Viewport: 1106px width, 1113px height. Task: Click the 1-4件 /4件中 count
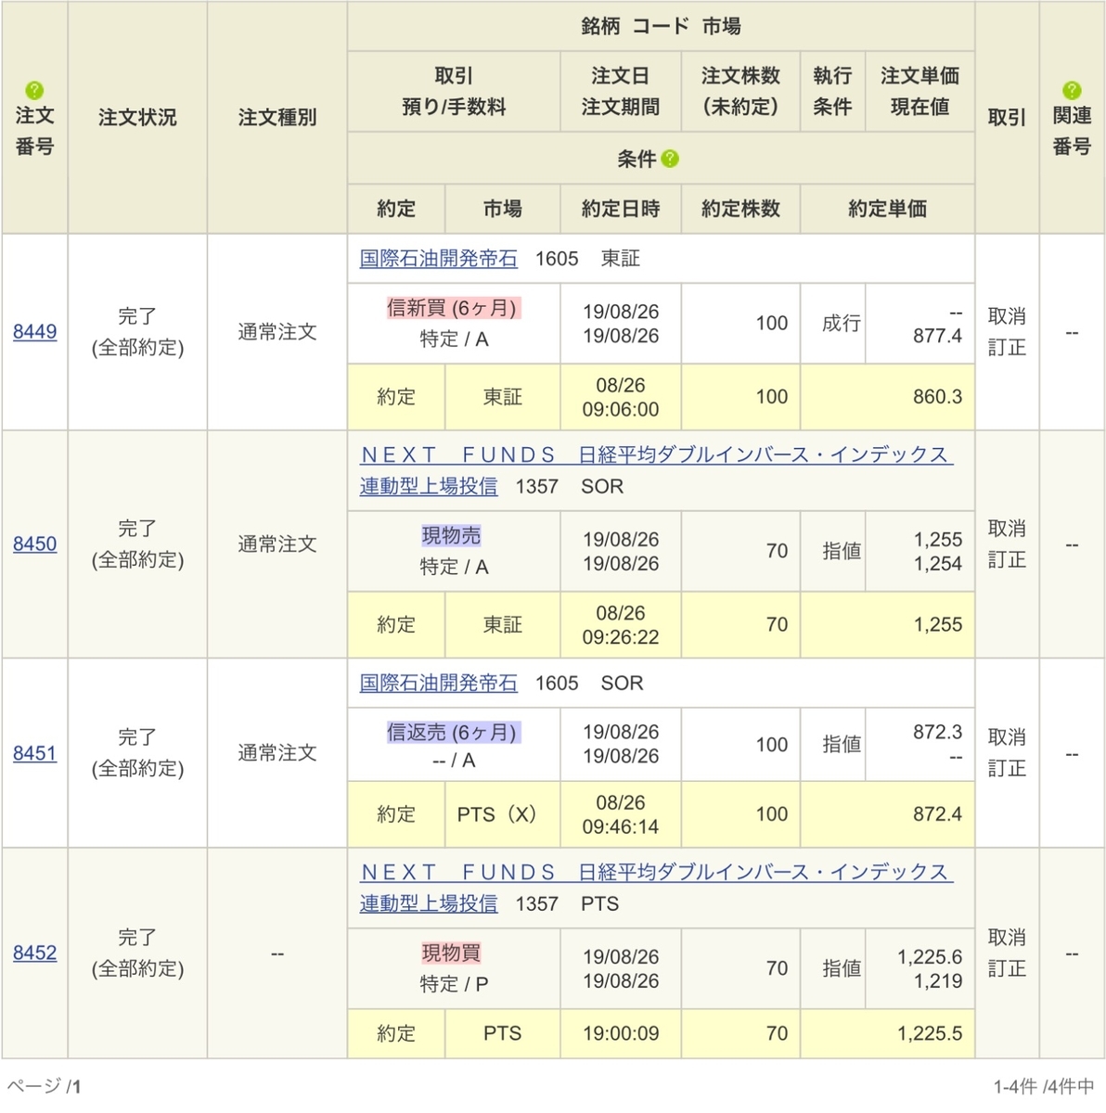pyautogui.click(x=1044, y=1086)
